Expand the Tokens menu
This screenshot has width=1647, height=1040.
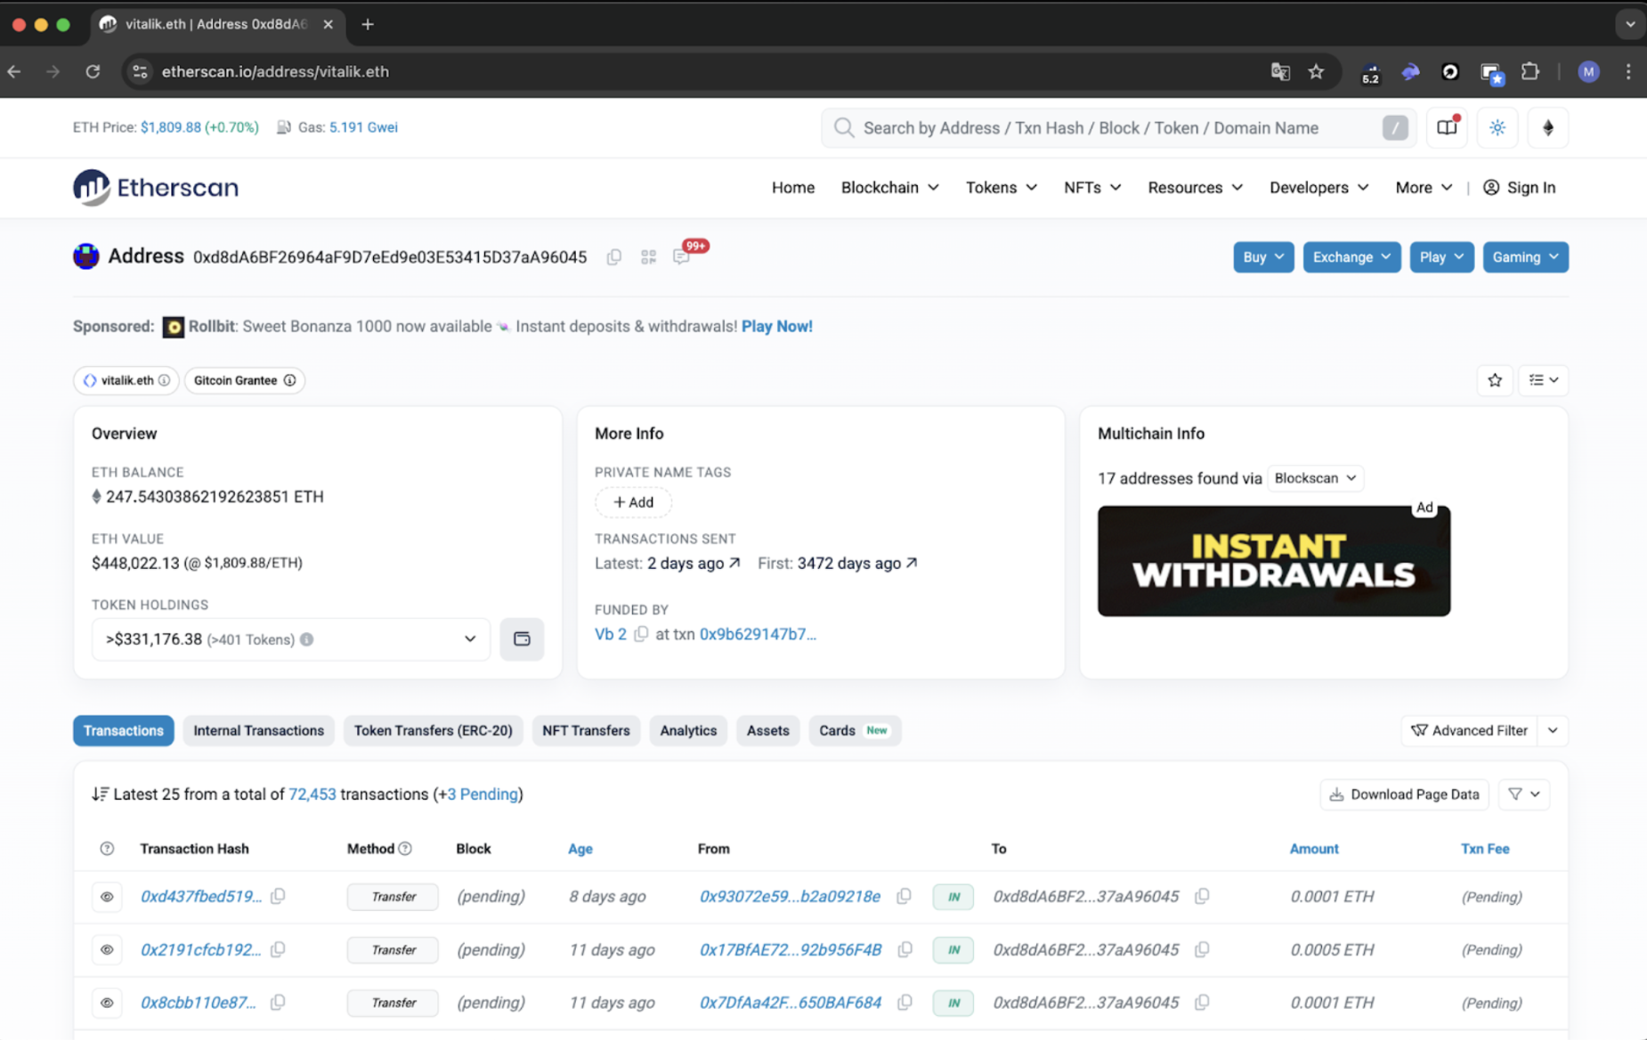pyautogui.click(x=1002, y=188)
